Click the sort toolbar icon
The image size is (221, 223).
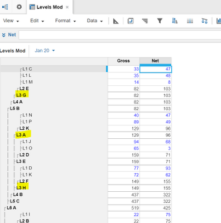(x=175, y=21)
